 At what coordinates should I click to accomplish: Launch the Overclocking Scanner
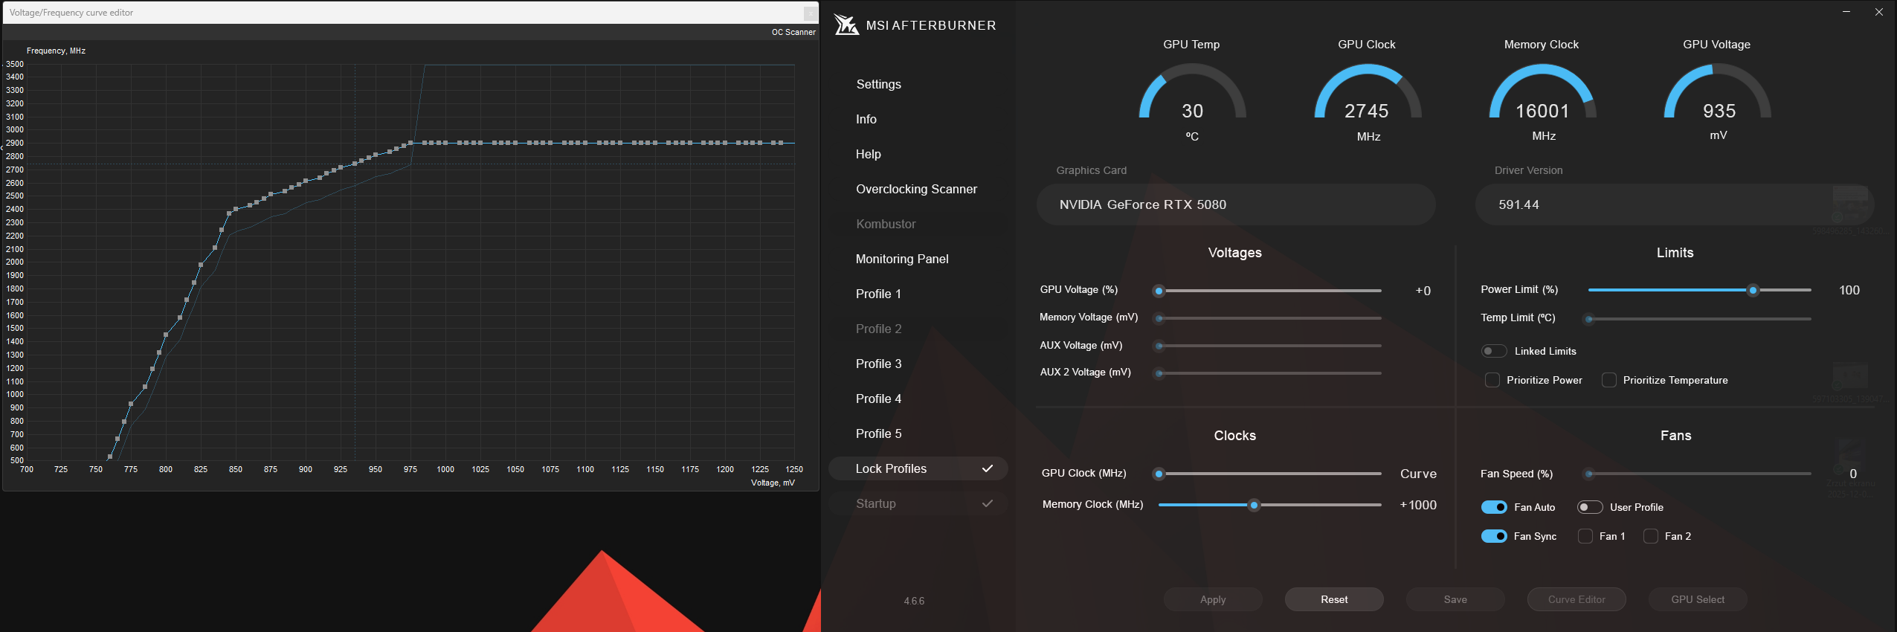(x=916, y=189)
